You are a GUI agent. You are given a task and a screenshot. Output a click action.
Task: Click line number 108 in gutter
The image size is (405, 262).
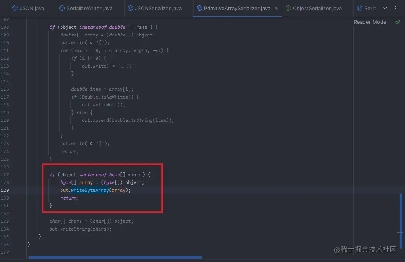click(x=5, y=27)
